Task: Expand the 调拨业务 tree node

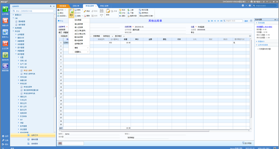Action: click(18, 96)
